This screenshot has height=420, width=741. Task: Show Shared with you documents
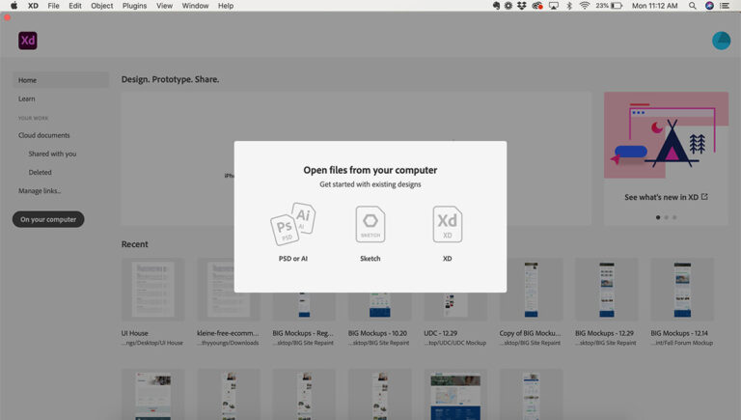(x=52, y=154)
